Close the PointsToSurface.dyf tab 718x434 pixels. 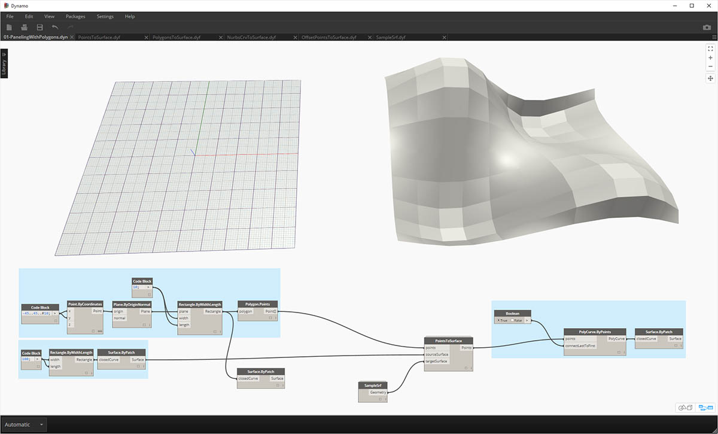146,37
